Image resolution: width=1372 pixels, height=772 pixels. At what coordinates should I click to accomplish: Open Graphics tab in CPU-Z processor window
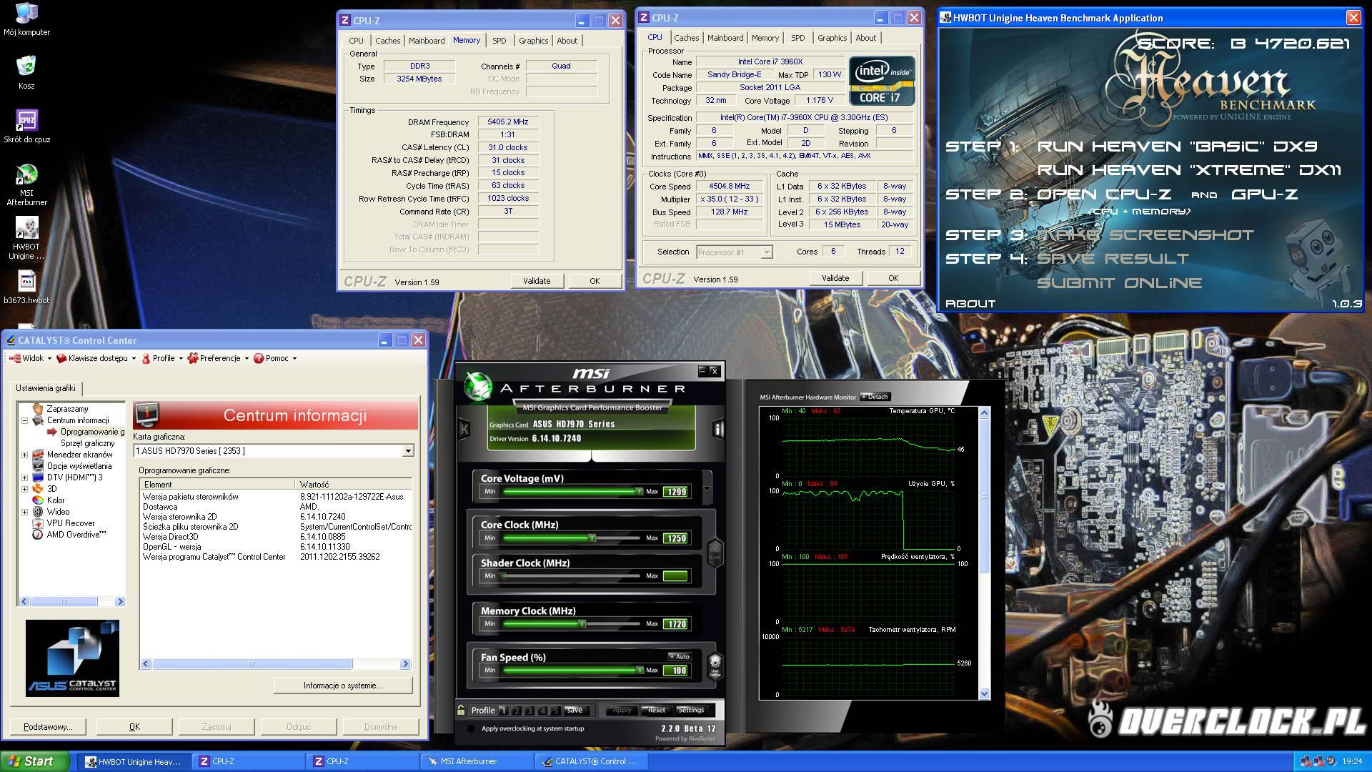(x=832, y=38)
